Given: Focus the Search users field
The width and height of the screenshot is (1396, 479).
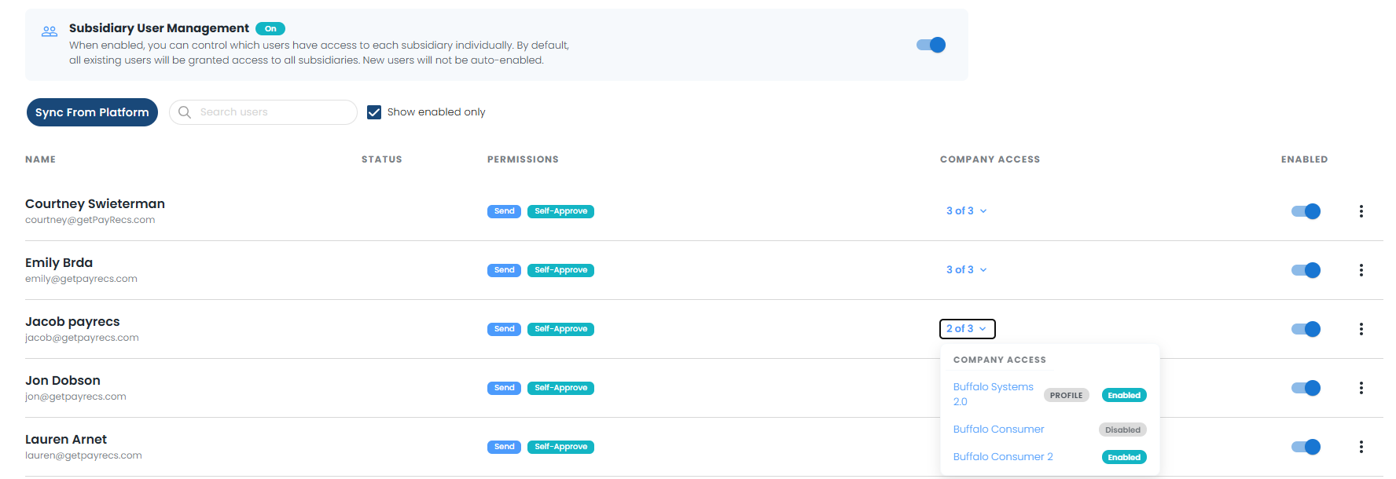Looking at the screenshot, I should point(263,112).
